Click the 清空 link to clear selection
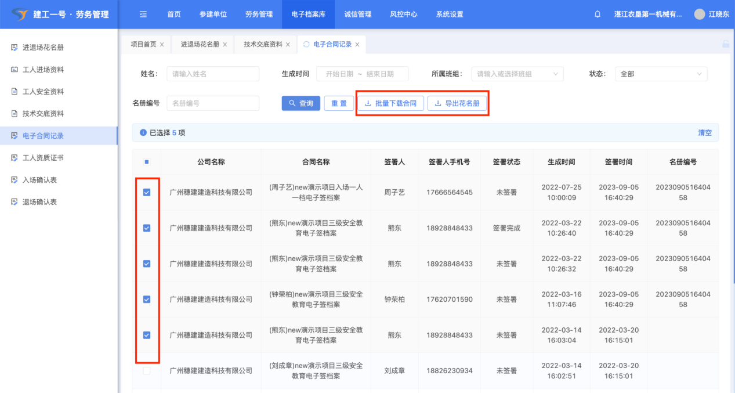 tap(704, 133)
